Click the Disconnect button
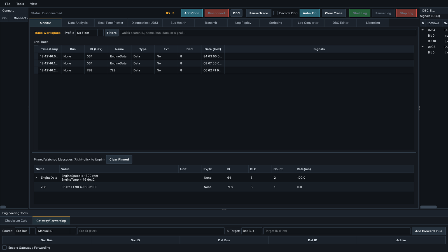 coord(216,13)
